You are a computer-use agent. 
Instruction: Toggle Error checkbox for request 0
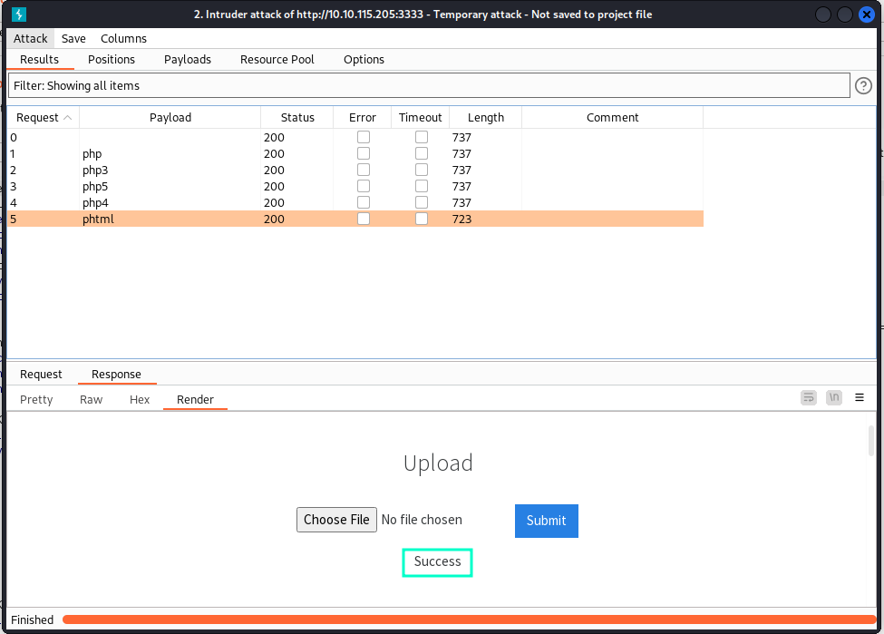364,137
